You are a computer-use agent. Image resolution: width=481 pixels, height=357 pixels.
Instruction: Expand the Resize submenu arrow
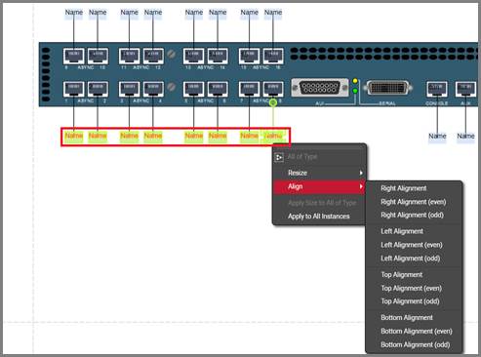(361, 173)
